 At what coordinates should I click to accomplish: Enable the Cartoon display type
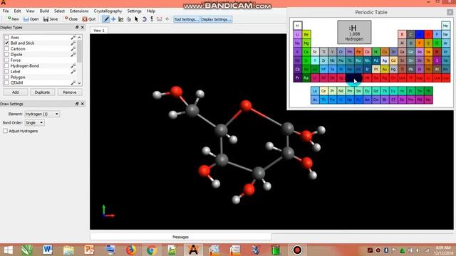click(6, 49)
